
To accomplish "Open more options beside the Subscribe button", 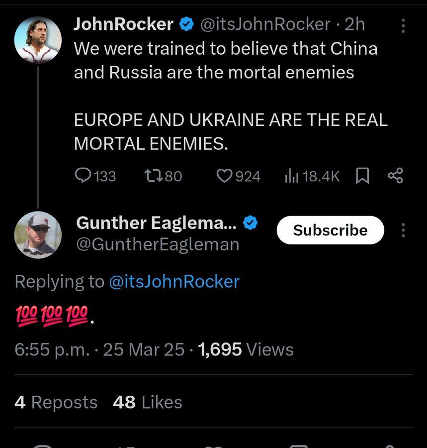I will point(403,230).
